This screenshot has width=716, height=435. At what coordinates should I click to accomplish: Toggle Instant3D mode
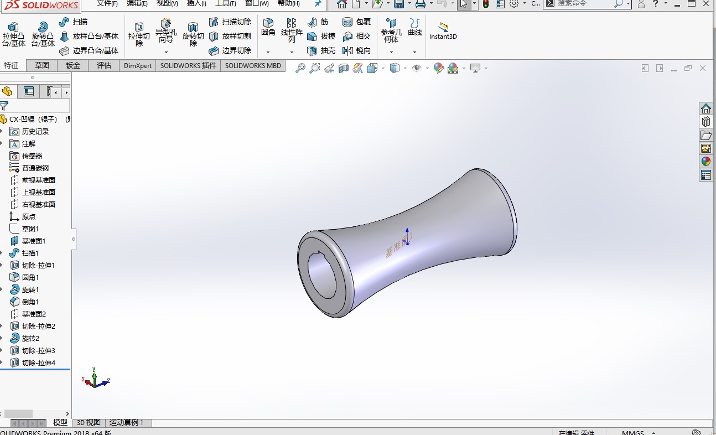[443, 31]
